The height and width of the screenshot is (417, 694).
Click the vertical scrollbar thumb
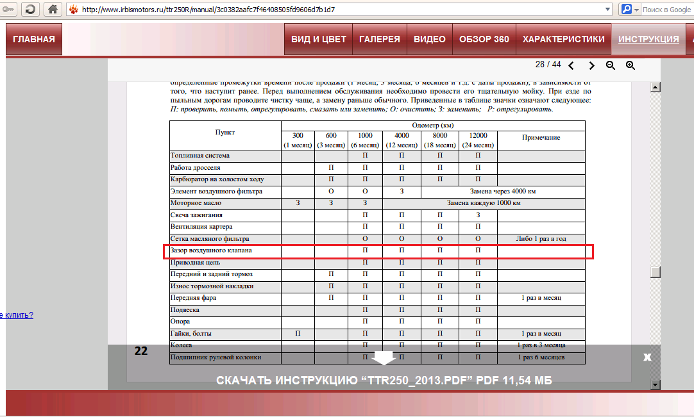(x=656, y=272)
